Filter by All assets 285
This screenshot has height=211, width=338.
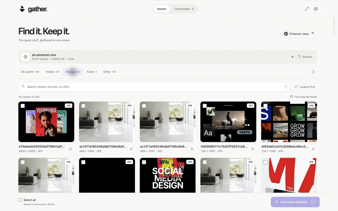tap(30, 72)
